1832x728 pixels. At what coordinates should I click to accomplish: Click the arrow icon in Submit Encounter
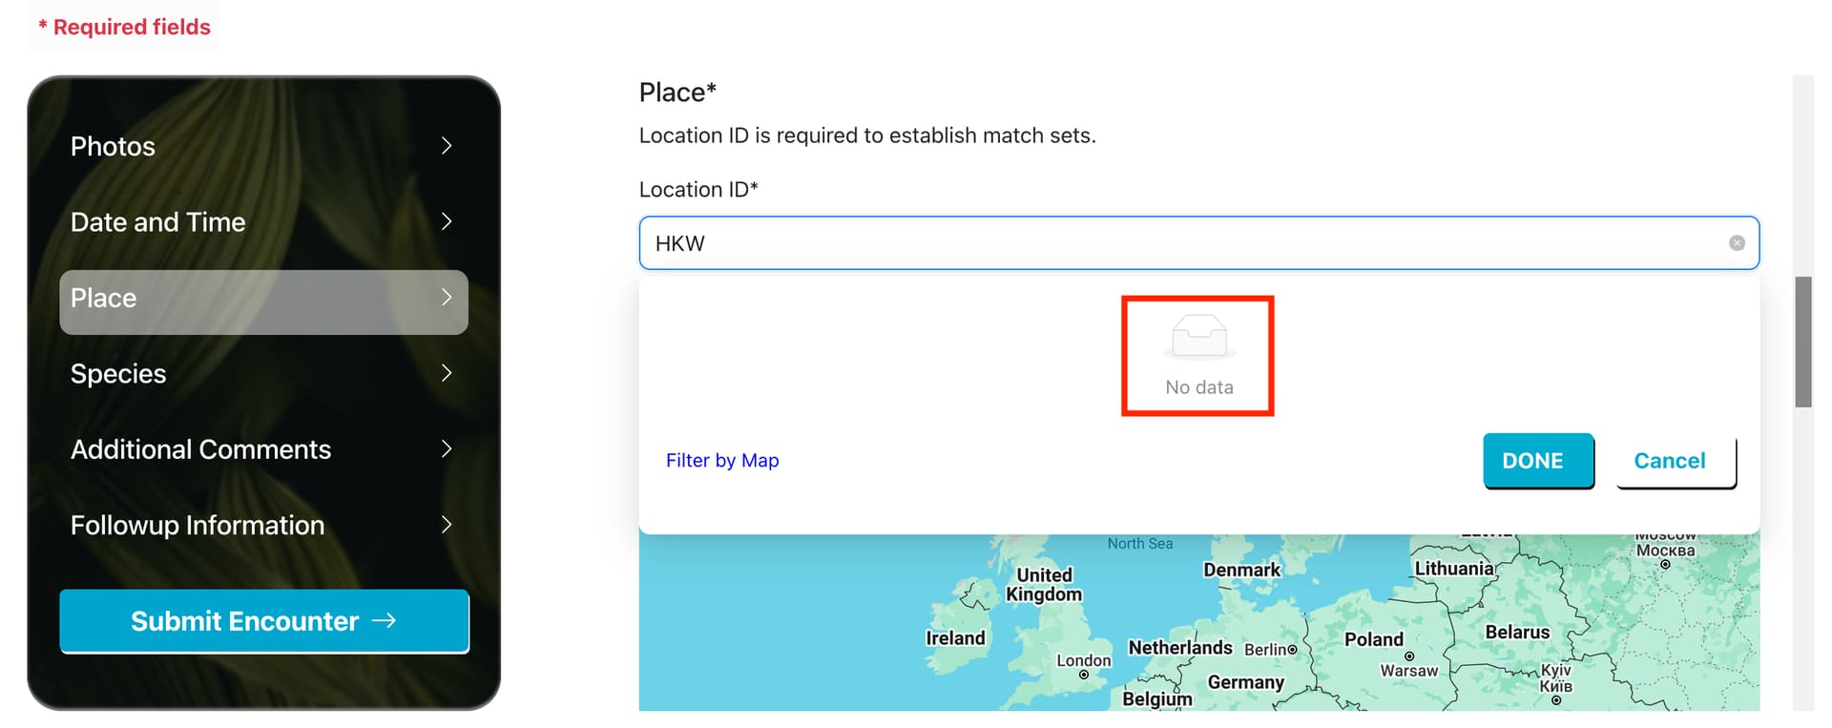pyautogui.click(x=384, y=621)
